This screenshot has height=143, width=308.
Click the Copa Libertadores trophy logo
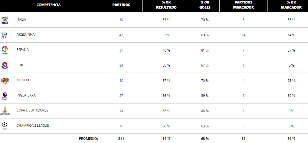point(5,111)
